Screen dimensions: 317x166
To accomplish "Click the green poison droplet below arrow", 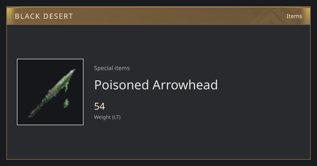I will pyautogui.click(x=66, y=104).
